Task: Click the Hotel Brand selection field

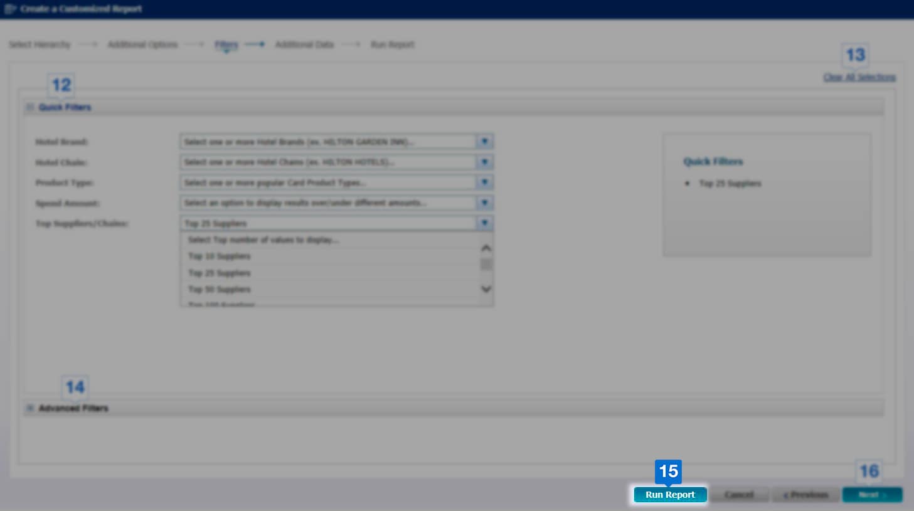Action: (327, 142)
